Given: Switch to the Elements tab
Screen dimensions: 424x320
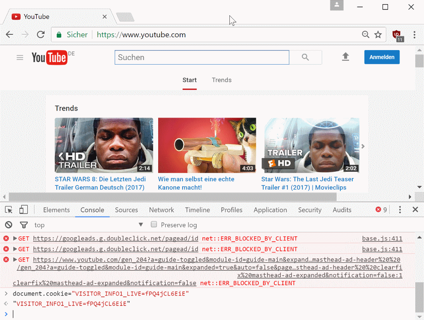Looking at the screenshot, I should coord(56,210).
